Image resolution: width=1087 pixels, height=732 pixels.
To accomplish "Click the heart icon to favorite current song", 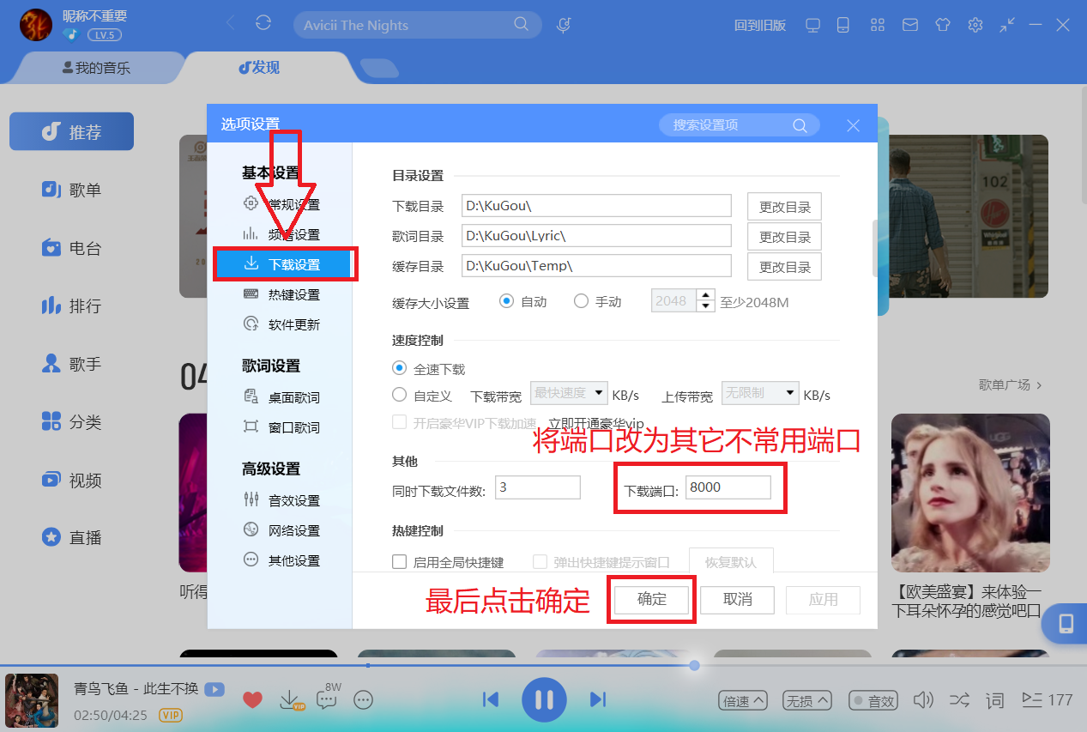I will click(x=251, y=700).
